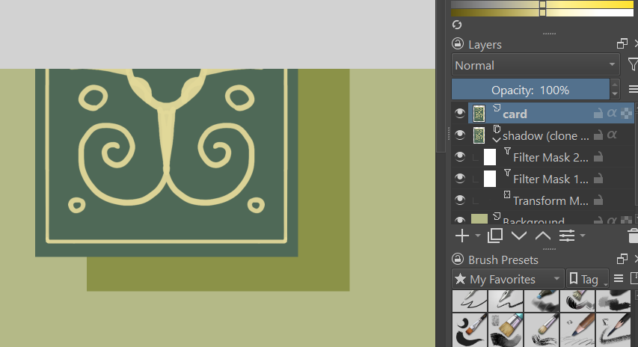Move layer up with chevron button
Screen dimensions: 638x347
pos(543,236)
